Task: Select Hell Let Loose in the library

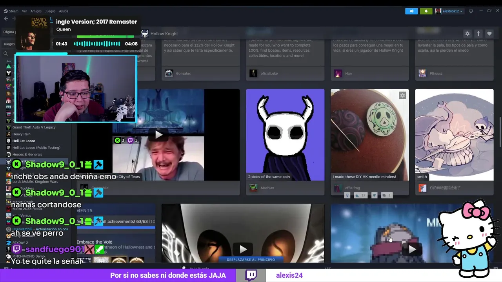Action: [24, 141]
